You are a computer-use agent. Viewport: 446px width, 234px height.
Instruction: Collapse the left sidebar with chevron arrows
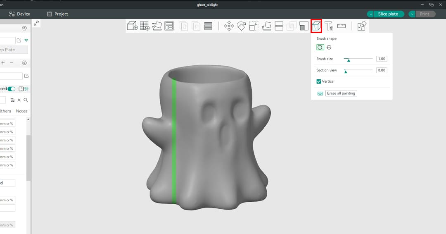(36, 23)
